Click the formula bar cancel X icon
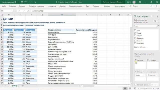 pyautogui.click(x=19, y=11)
